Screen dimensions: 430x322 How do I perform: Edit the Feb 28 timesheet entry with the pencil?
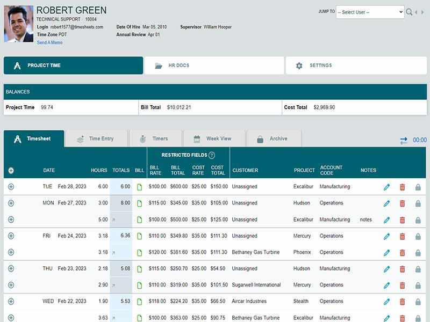point(386,187)
